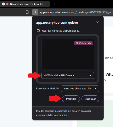Click the Notary Hub tab favicon
Viewport: 113px width, 127px height.
pos(4,4)
